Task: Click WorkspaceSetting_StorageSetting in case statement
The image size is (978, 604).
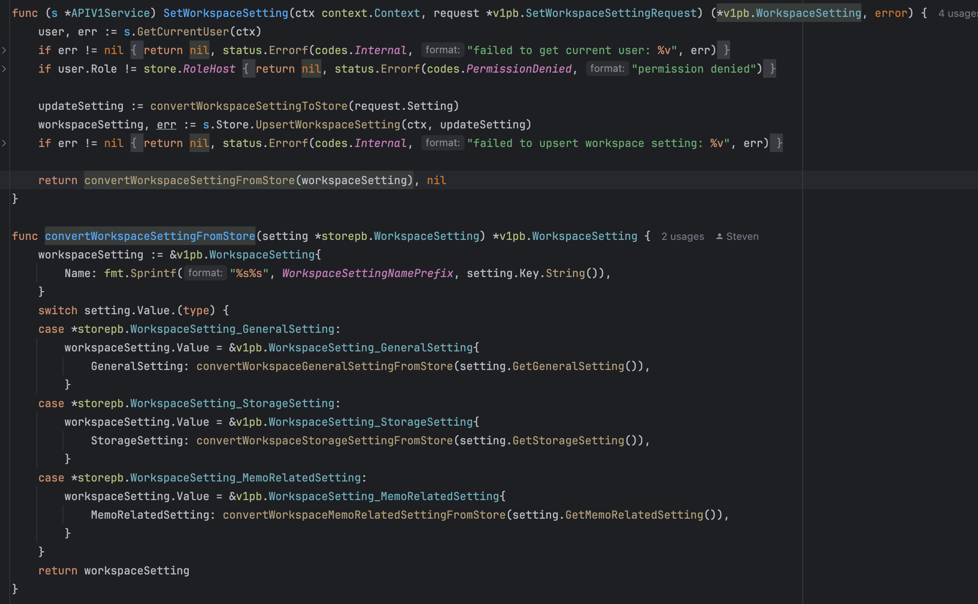Action: pos(232,403)
